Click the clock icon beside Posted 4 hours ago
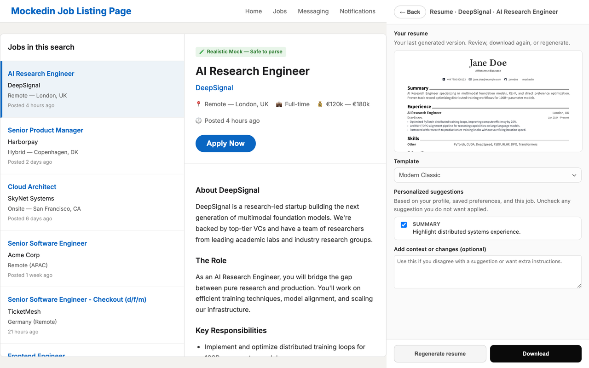 point(199,121)
